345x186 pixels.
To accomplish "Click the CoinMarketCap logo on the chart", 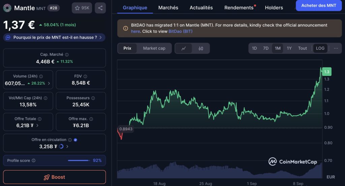I will 293,161.
